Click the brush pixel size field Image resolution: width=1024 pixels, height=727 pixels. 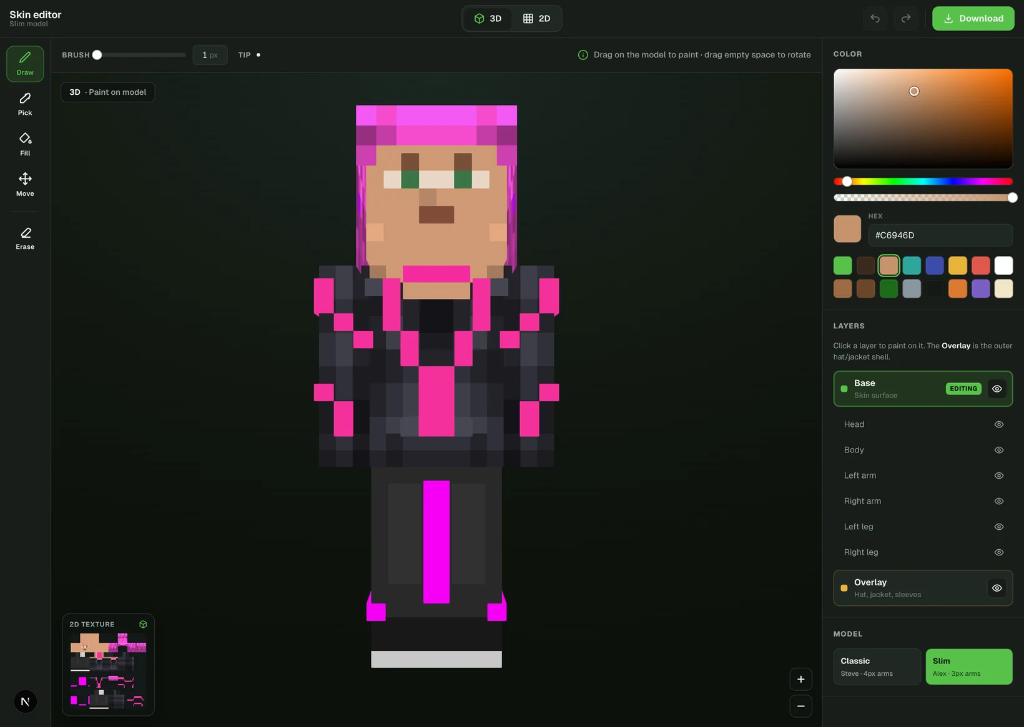click(210, 55)
